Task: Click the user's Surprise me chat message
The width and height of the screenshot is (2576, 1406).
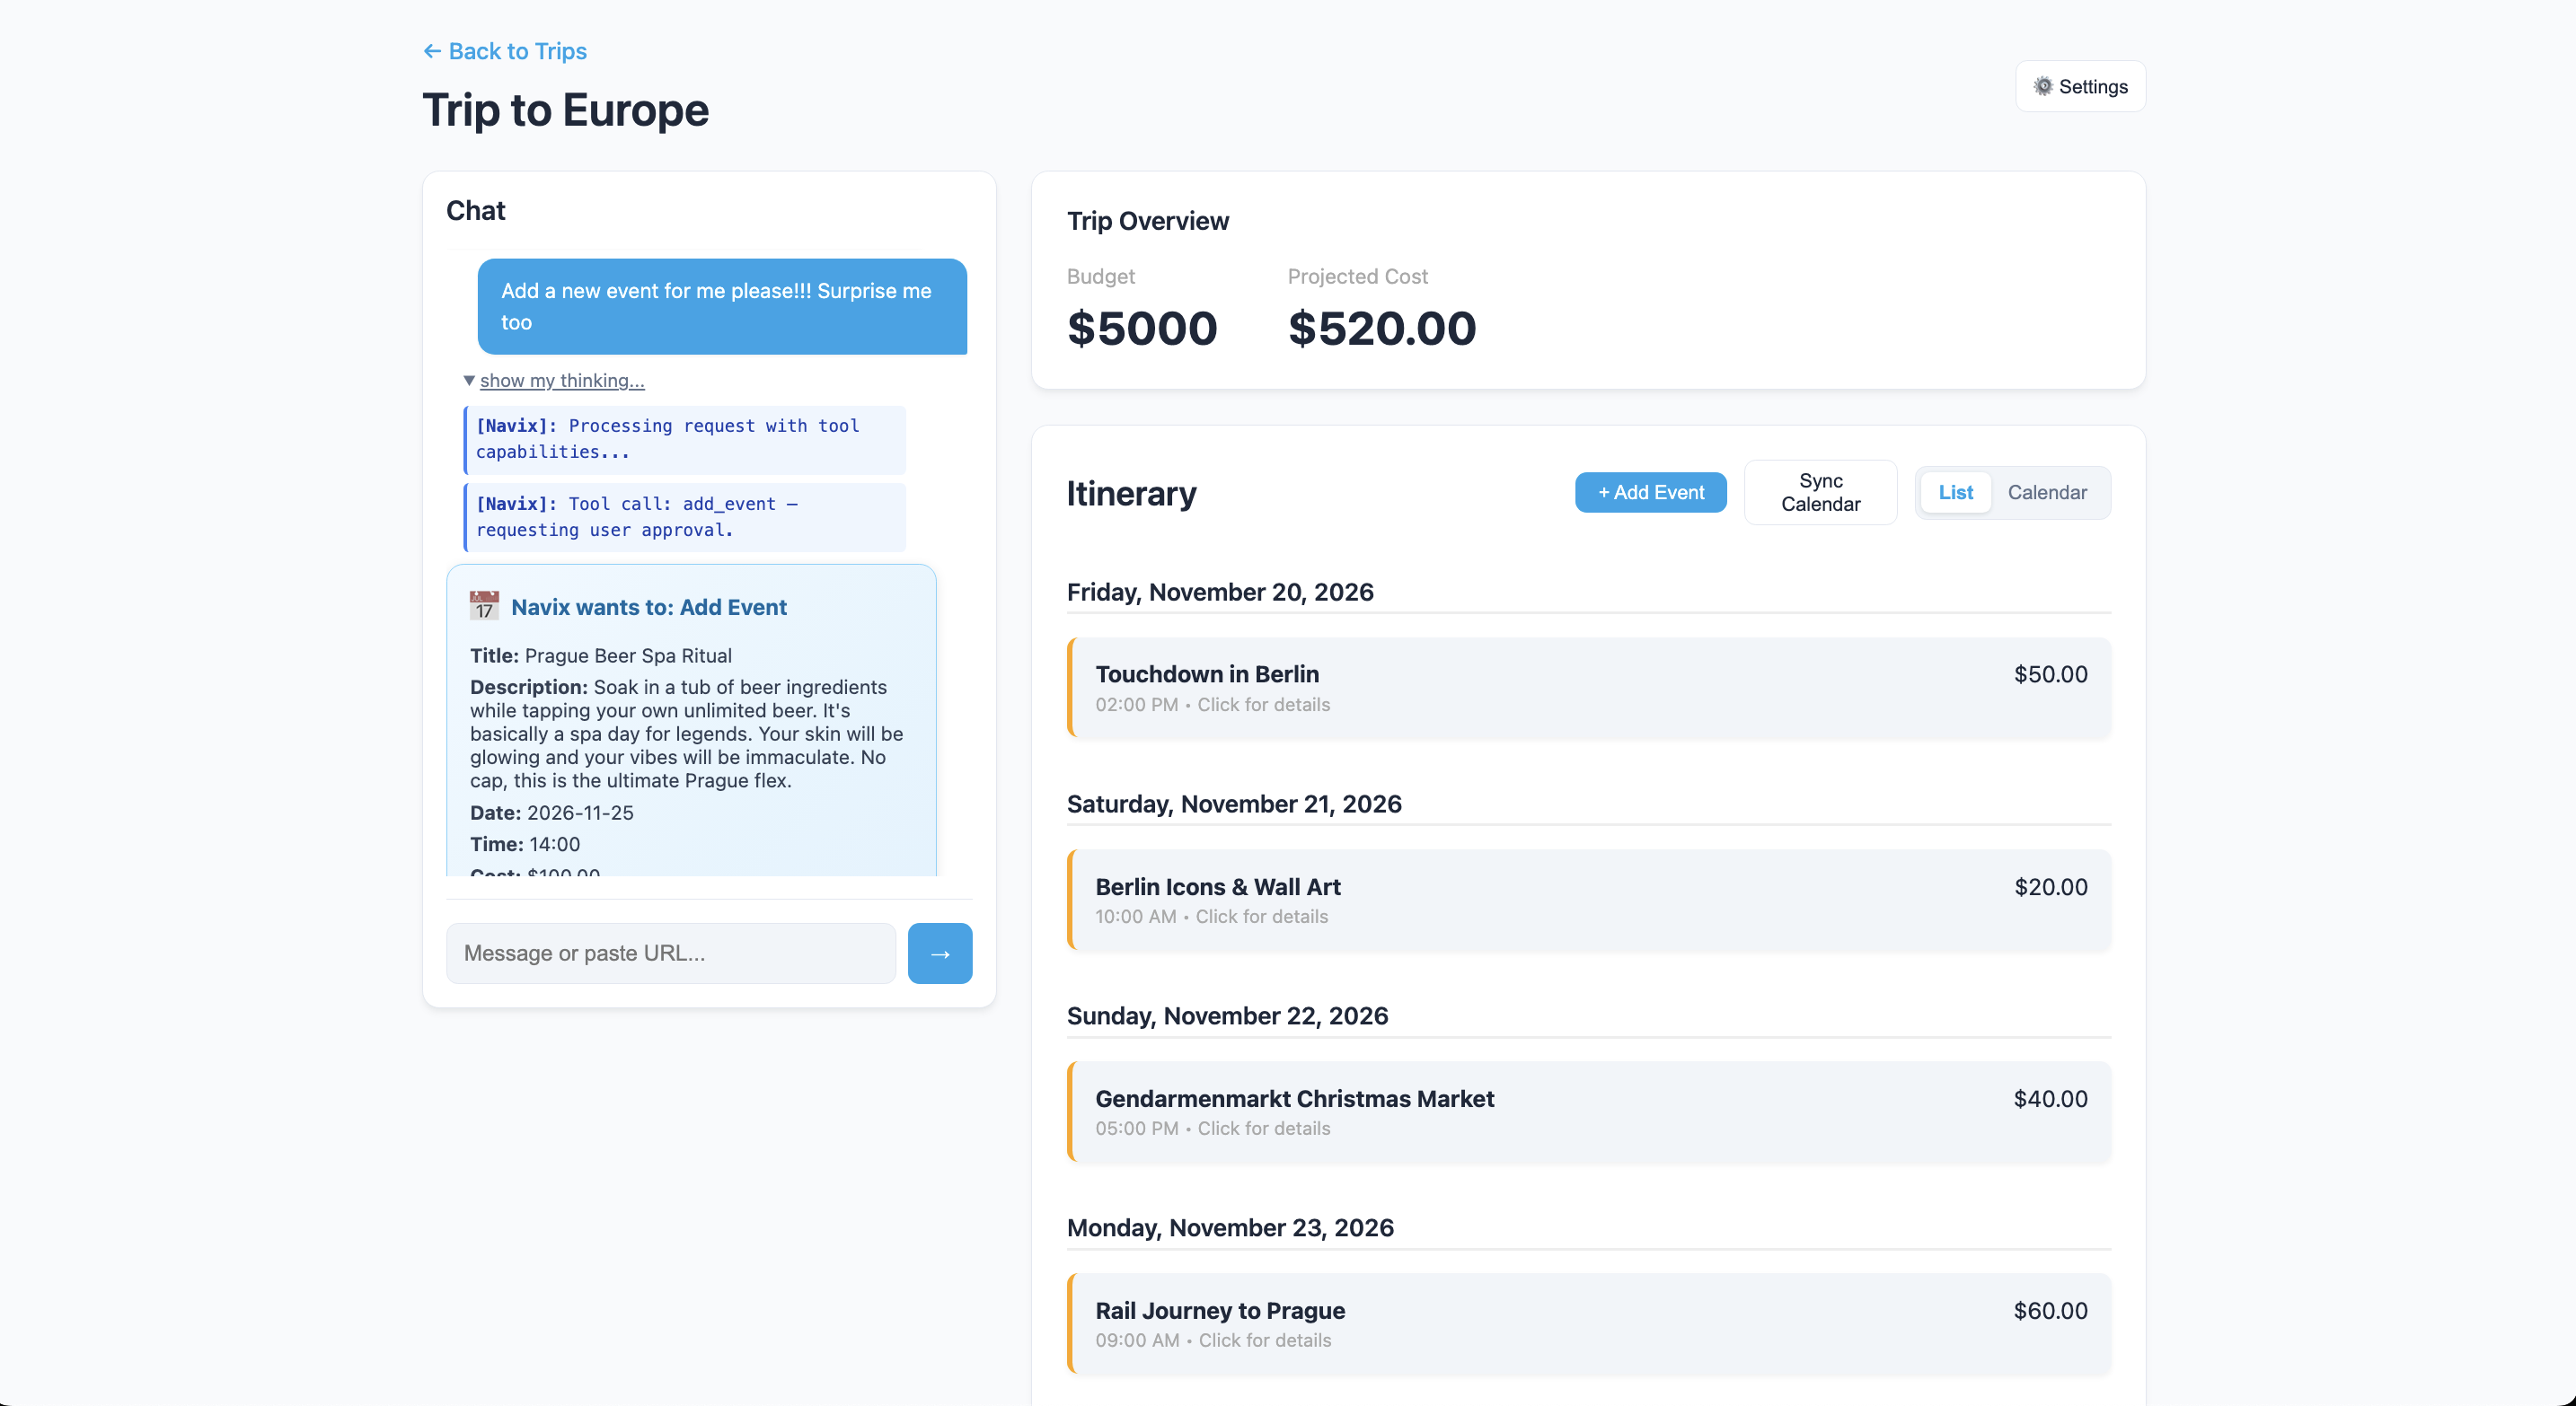Action: pyautogui.click(x=721, y=306)
